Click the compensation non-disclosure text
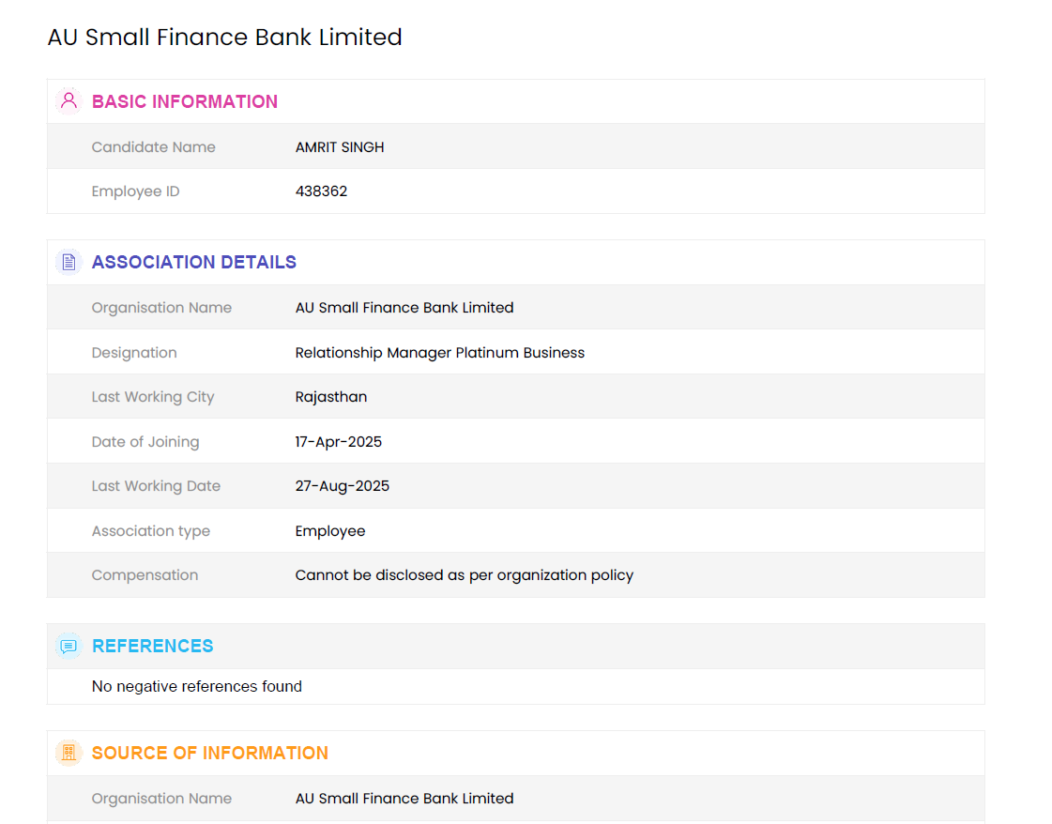 click(465, 575)
